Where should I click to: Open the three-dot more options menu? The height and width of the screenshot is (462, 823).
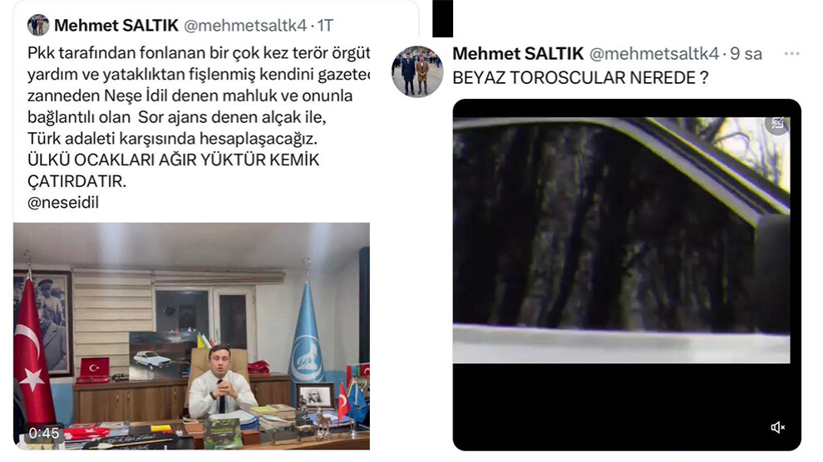[x=791, y=53]
